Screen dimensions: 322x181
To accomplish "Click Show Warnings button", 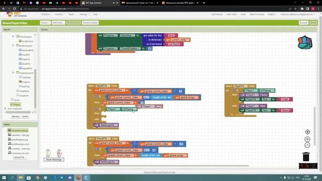I will click(54, 159).
